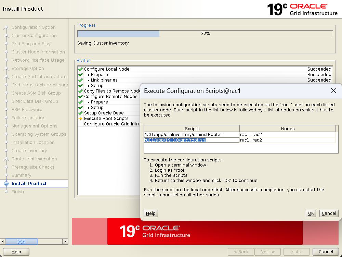Click the Finish step bullet in sidebar
This screenshot has height=257, width=342.
[x=6, y=192]
